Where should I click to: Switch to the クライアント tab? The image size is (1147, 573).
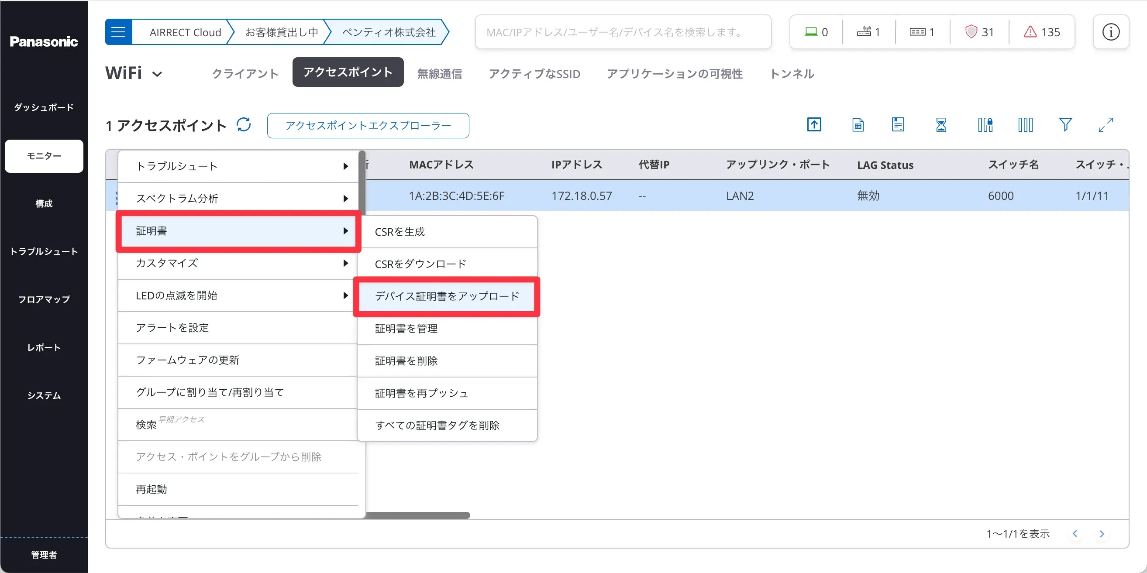point(245,73)
